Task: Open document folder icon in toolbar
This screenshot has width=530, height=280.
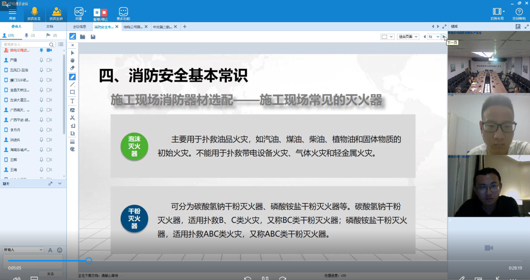Action: click(x=82, y=36)
